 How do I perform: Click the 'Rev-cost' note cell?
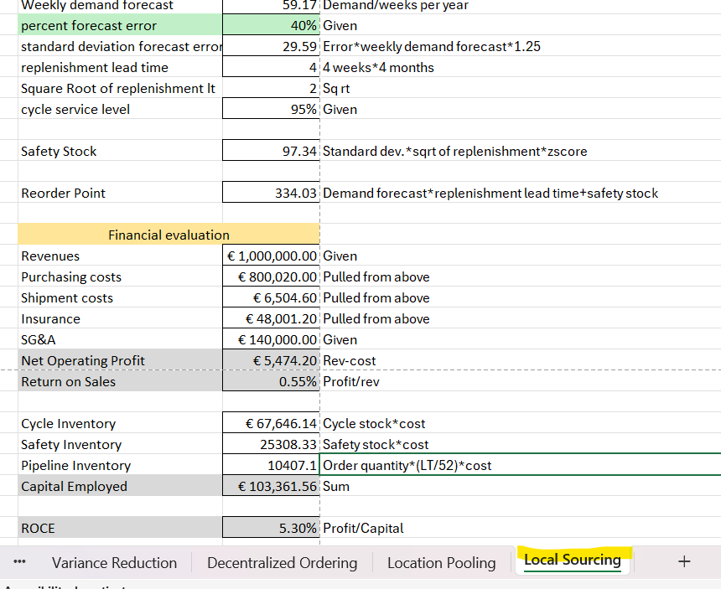(349, 360)
